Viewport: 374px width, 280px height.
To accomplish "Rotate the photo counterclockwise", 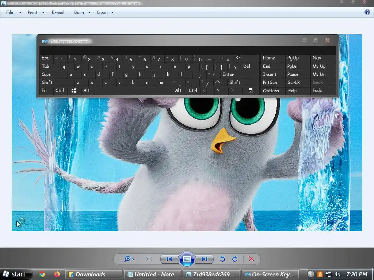I will click(x=222, y=259).
